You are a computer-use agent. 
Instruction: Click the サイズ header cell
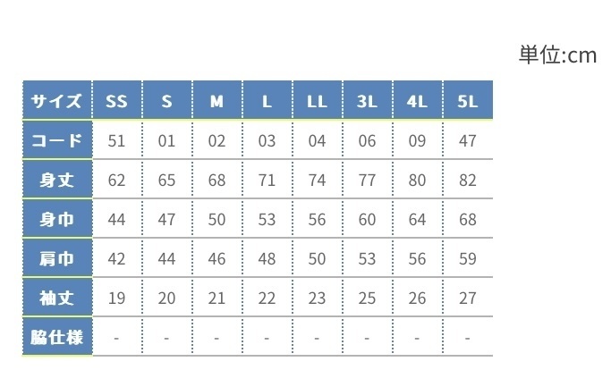[57, 101]
